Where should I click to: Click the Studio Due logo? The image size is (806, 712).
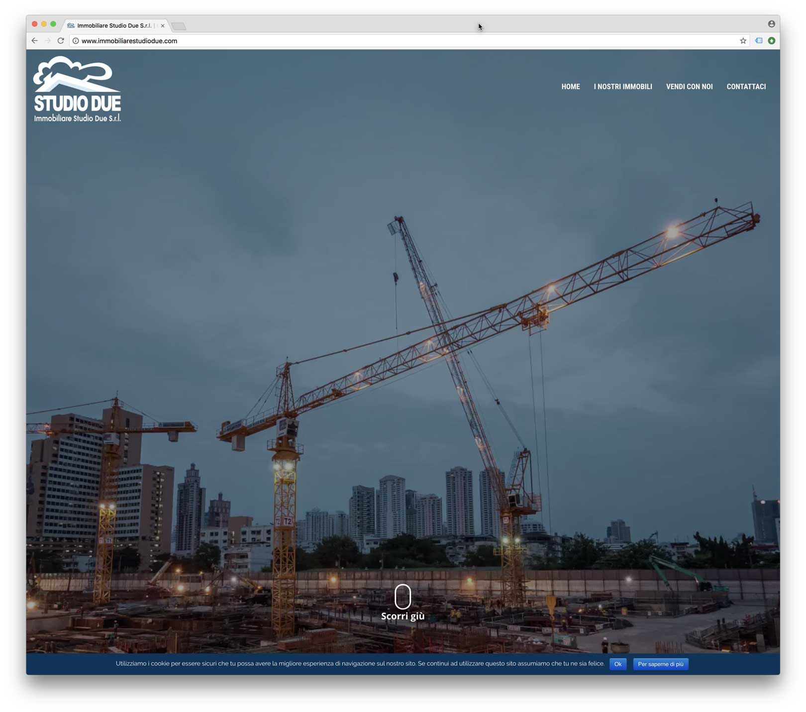point(77,89)
